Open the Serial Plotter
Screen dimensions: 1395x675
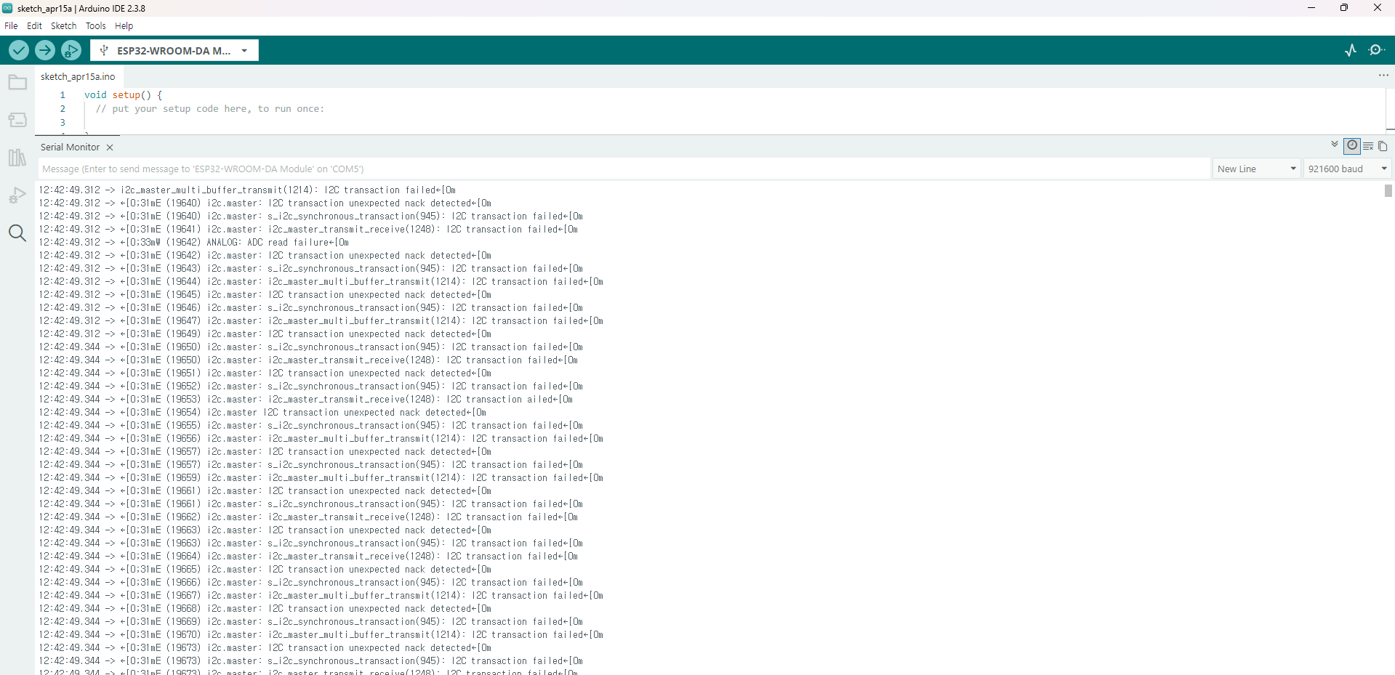[x=1351, y=50]
